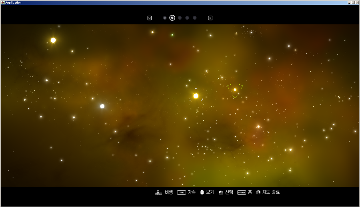Select the star inside white brackets
Viewport: 360px width, 207px height.
pyautogui.click(x=196, y=96)
